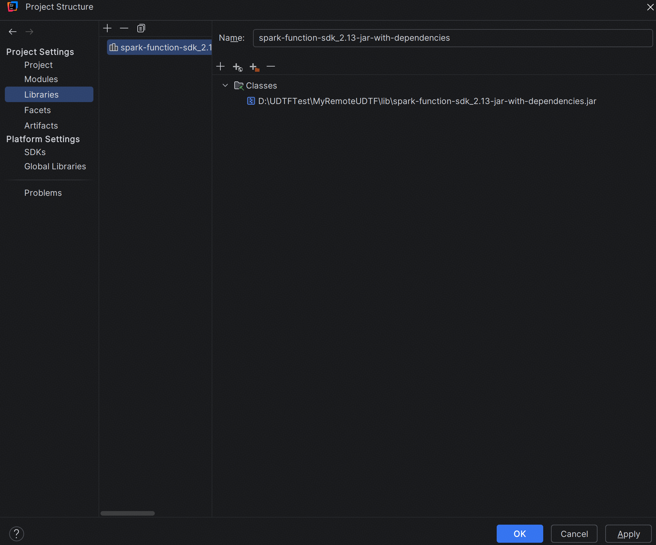The width and height of the screenshot is (656, 545).
Task: Open the Project settings page
Action: click(38, 65)
